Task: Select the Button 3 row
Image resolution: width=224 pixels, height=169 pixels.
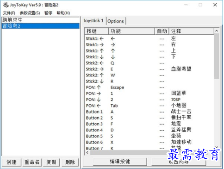Action: pos(149,124)
